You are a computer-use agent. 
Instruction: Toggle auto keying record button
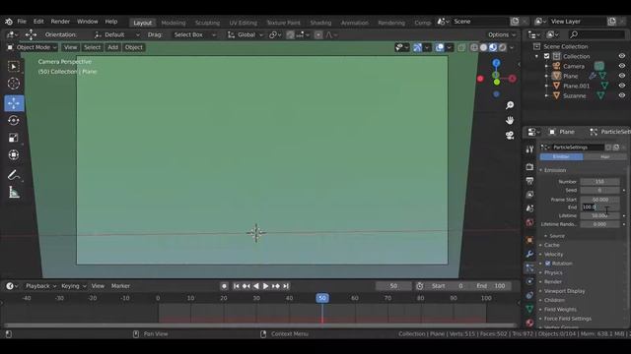[x=224, y=286]
